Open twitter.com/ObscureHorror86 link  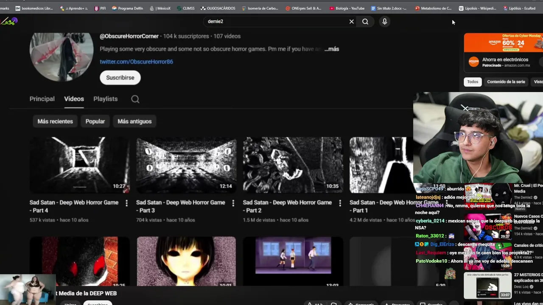pos(136,62)
